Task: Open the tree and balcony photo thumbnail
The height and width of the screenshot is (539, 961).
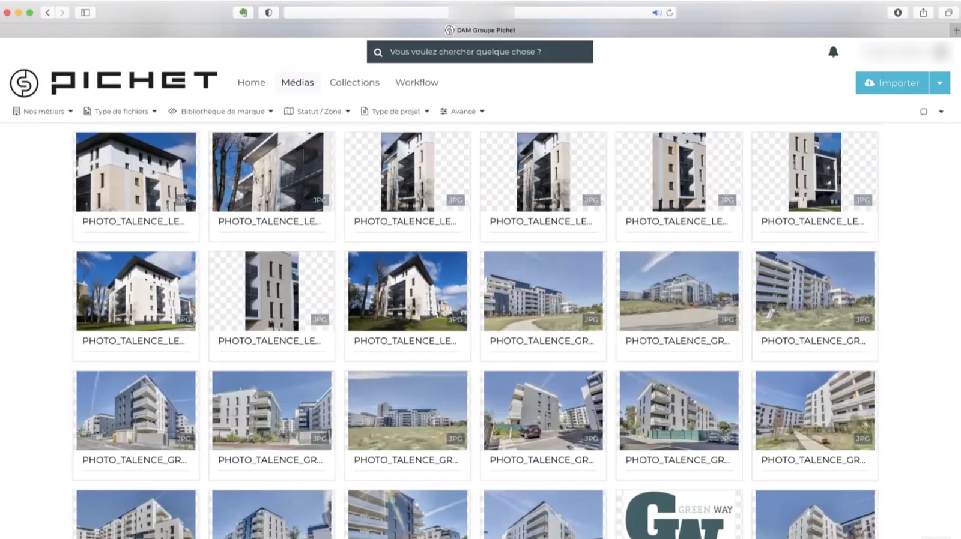Action: tap(271, 172)
